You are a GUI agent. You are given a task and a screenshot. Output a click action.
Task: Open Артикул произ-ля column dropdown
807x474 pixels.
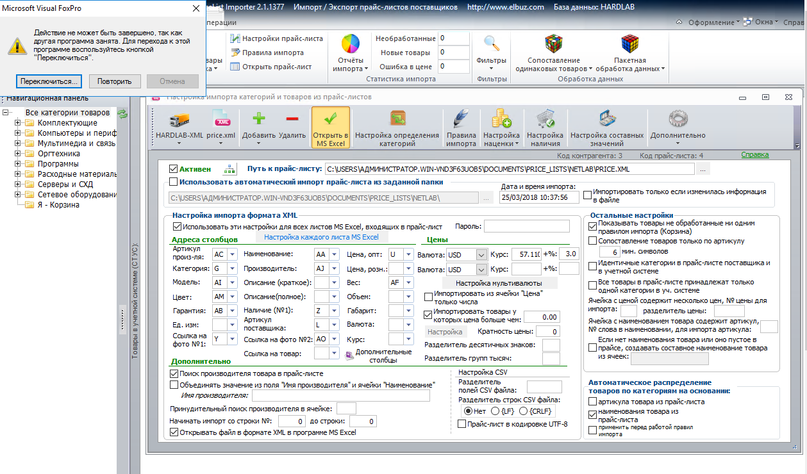click(x=232, y=254)
